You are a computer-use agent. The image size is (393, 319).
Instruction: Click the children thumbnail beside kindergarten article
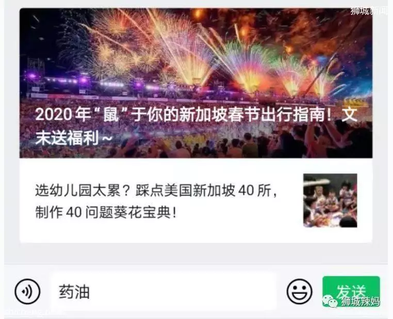click(x=330, y=200)
